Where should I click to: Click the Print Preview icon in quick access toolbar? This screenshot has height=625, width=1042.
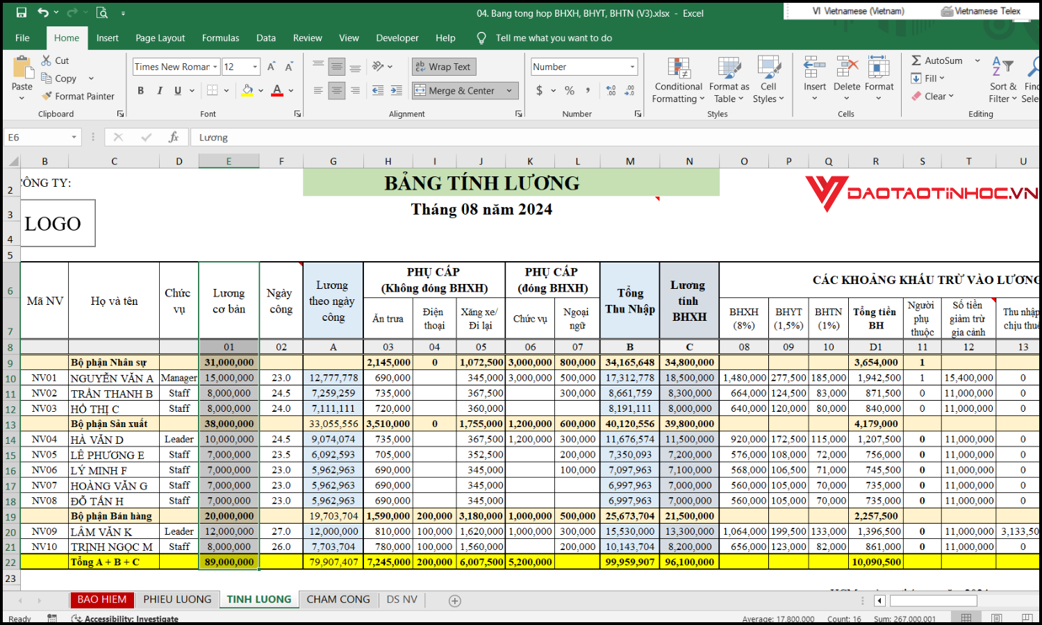click(102, 12)
